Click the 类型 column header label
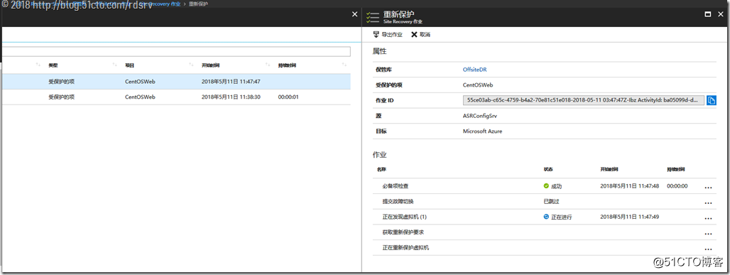The image size is (730, 275). coord(53,65)
